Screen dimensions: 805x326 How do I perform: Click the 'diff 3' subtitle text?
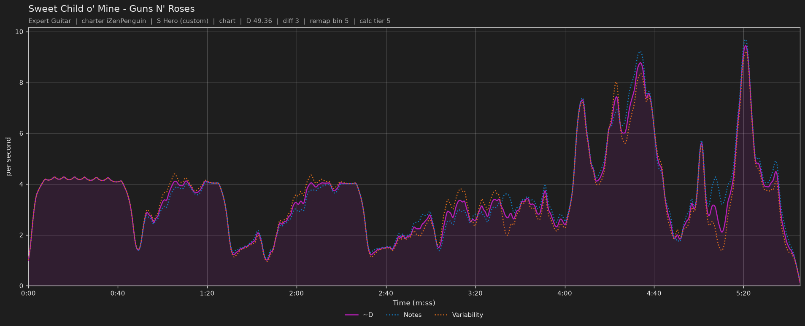(x=291, y=21)
